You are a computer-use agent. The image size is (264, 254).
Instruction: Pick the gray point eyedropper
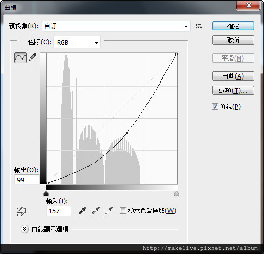96,211
